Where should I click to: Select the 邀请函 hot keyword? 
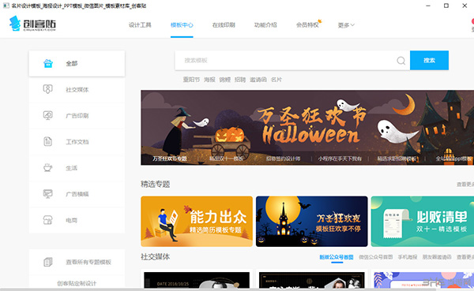(x=258, y=80)
